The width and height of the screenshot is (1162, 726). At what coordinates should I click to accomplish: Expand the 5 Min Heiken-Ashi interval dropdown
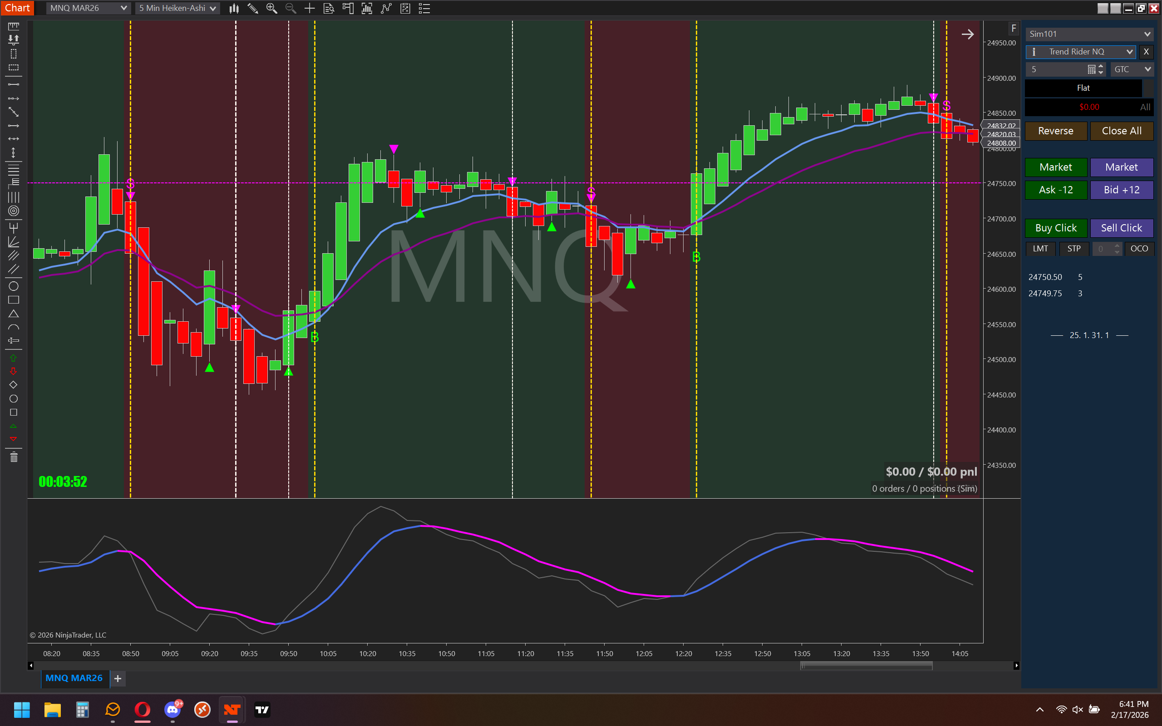[x=177, y=8]
